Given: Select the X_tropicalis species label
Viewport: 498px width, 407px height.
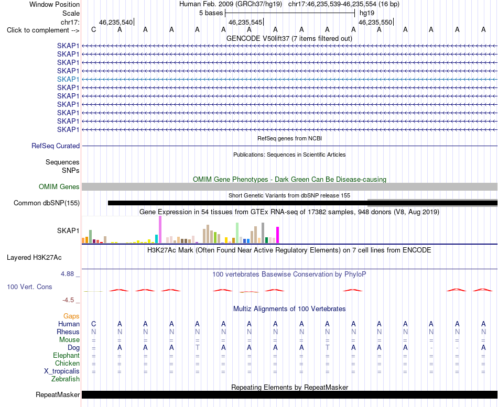Looking at the screenshot, I should tap(62, 371).
